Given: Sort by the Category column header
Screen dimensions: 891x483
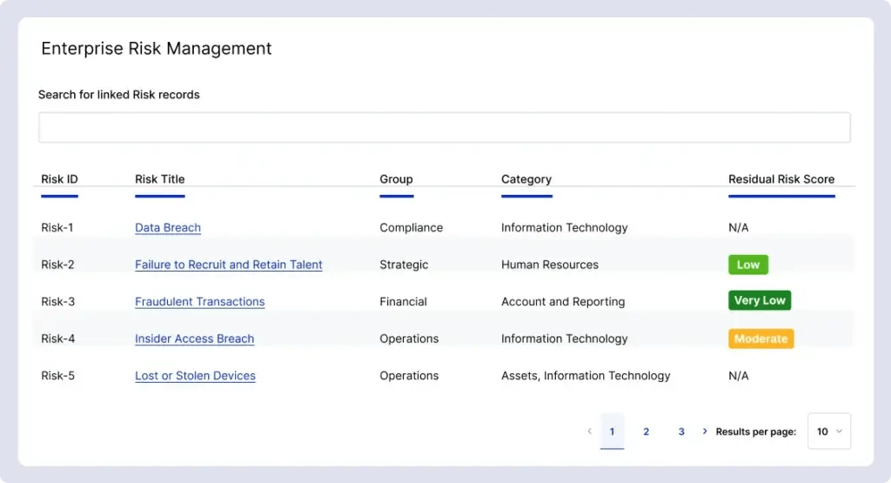Looking at the screenshot, I should tap(526, 179).
